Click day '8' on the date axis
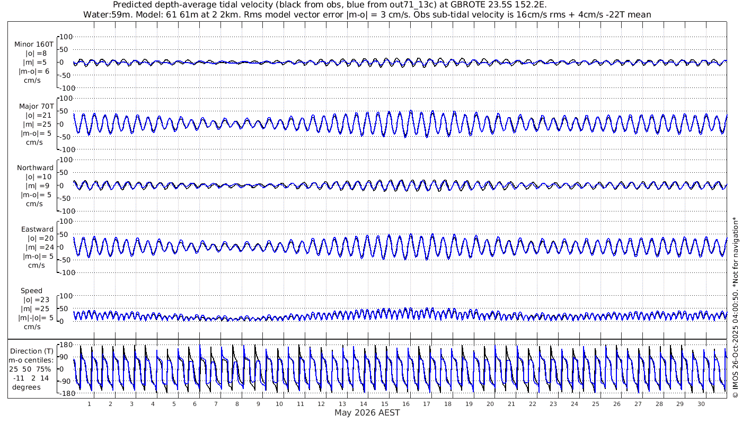This screenshot has width=742, height=424. pos(237,404)
